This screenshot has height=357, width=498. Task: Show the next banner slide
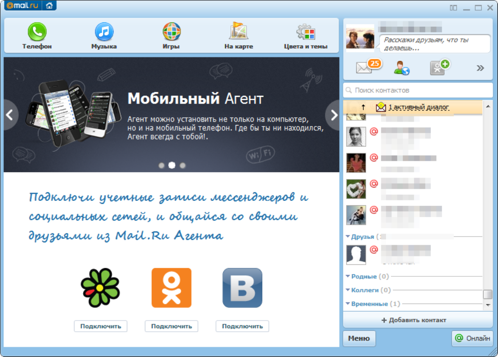[x=333, y=115]
